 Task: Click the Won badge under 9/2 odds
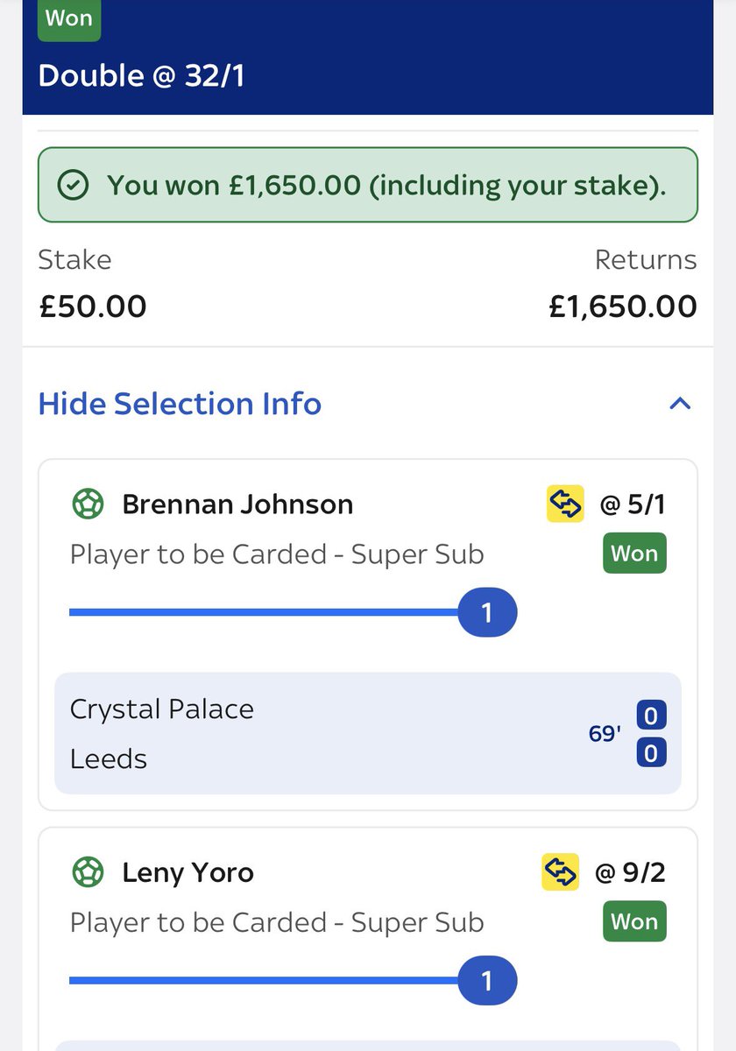634,921
